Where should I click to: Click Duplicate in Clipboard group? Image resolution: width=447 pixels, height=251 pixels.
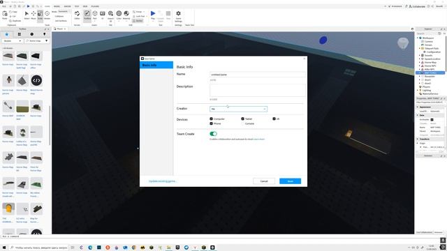(x=15, y=21)
